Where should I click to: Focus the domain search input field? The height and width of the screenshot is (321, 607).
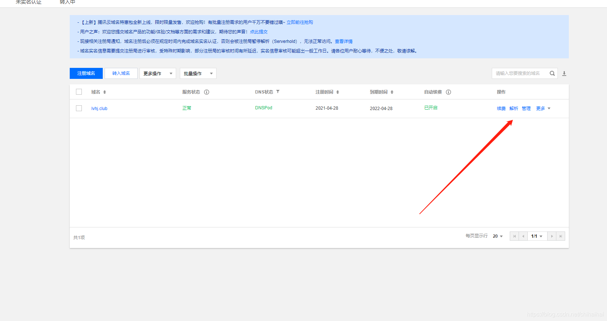pos(520,73)
